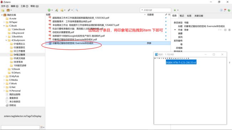Viewport: 232px width, 130px height.
Task: Open the 帮助(H) menu
Action: coord(35,6)
